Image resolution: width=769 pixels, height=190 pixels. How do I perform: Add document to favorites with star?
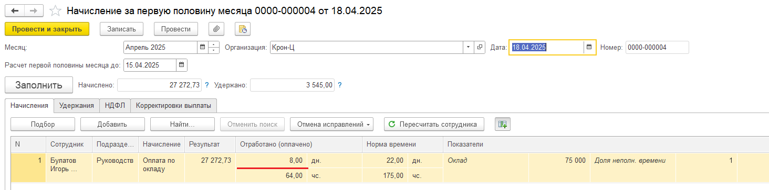tap(54, 11)
